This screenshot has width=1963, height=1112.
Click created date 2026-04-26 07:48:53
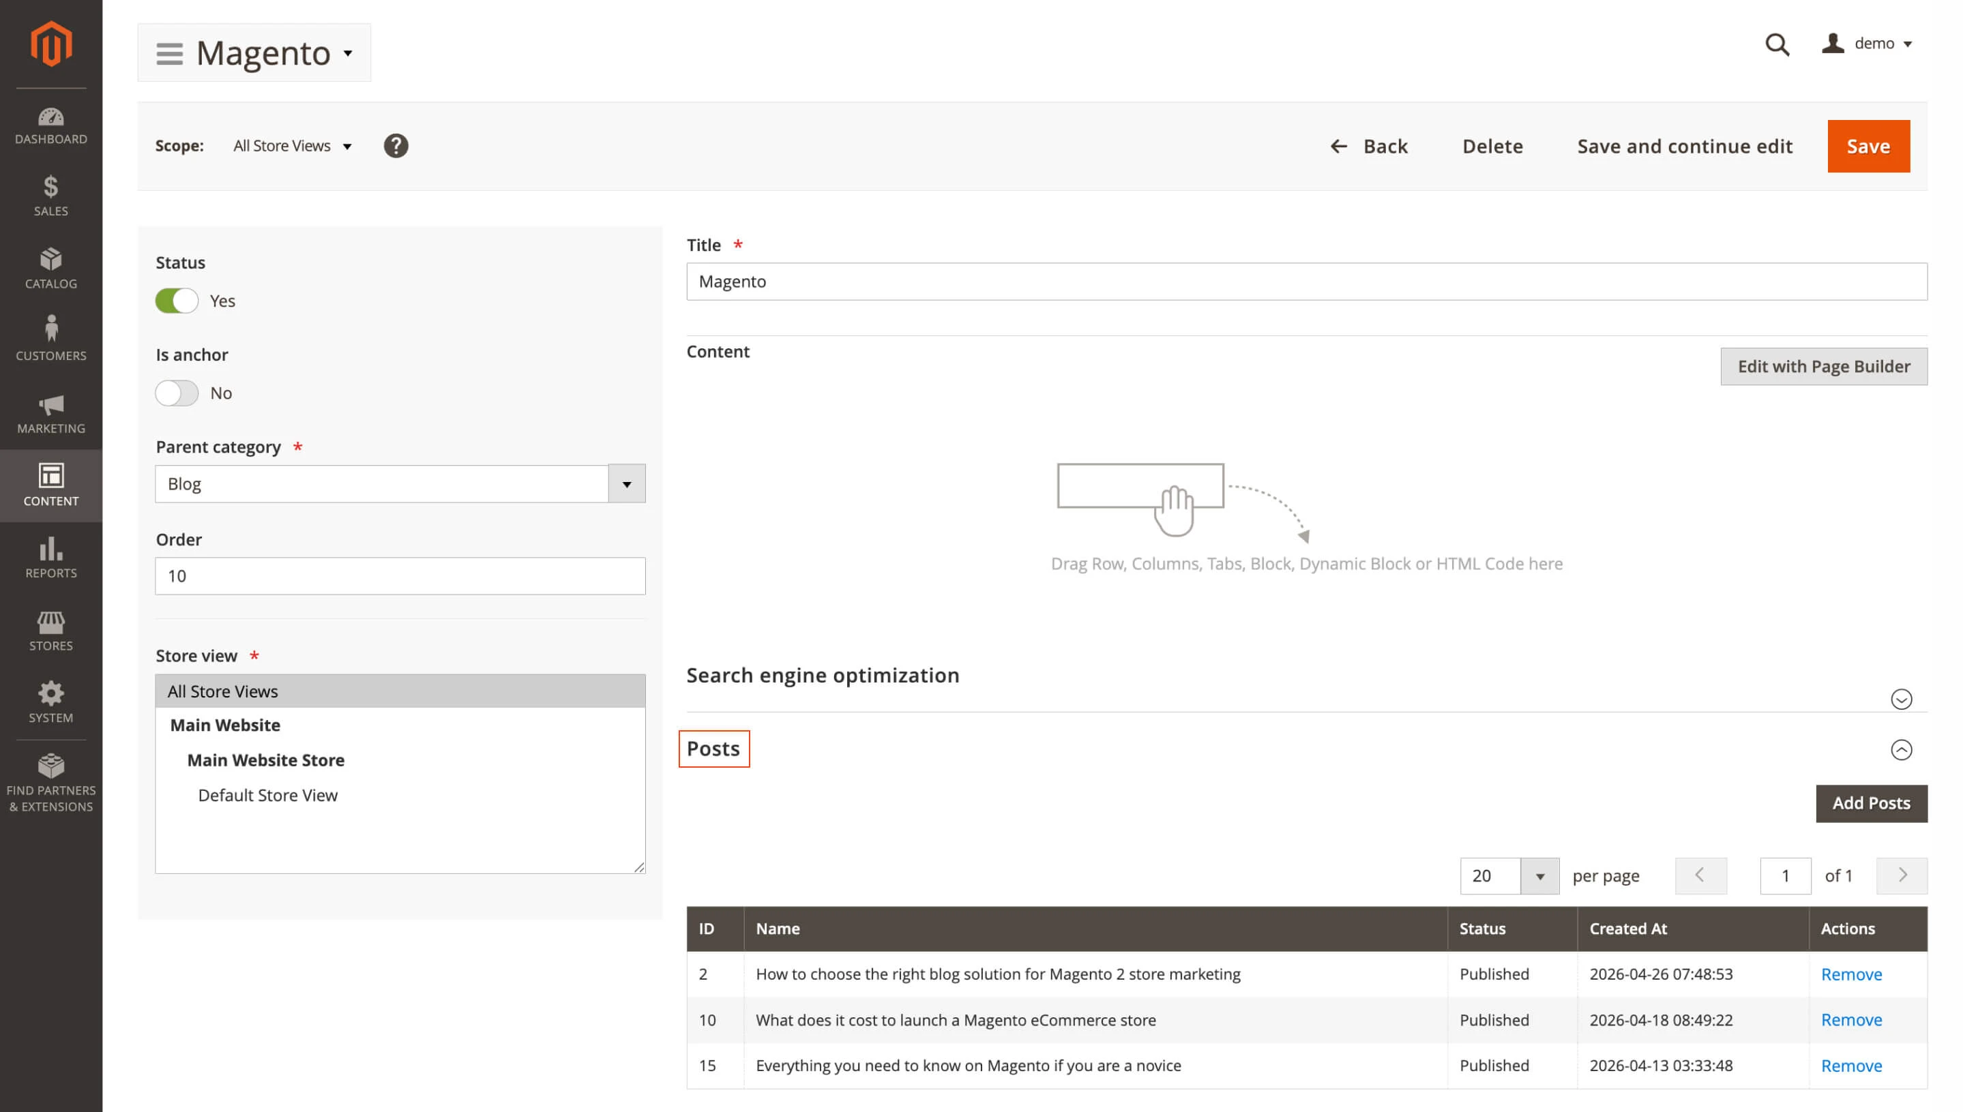point(1661,974)
